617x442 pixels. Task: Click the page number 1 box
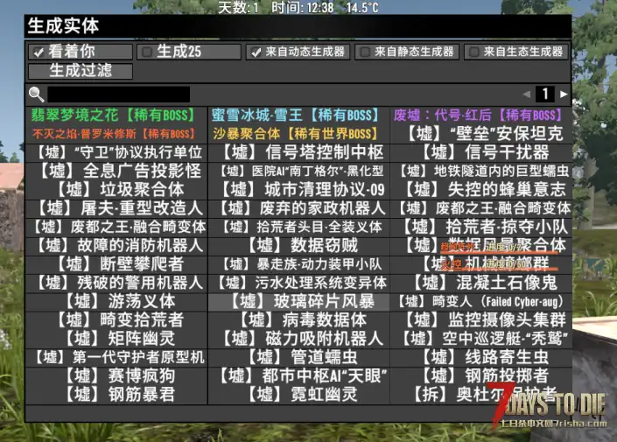point(545,94)
